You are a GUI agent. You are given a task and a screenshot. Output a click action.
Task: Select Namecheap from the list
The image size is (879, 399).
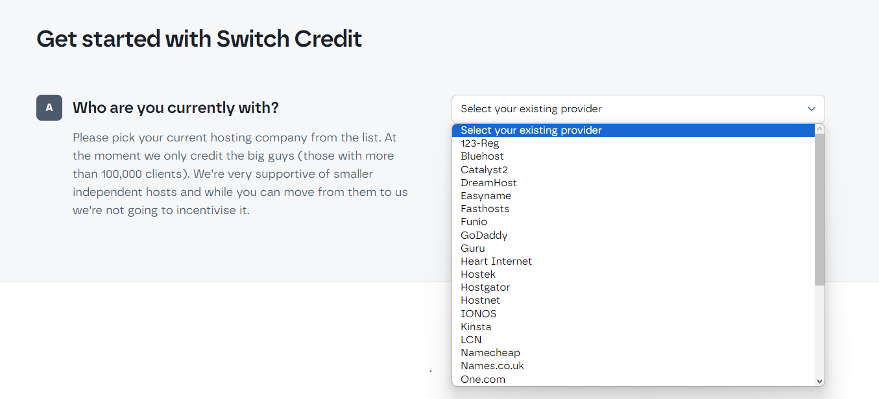[x=633, y=353]
